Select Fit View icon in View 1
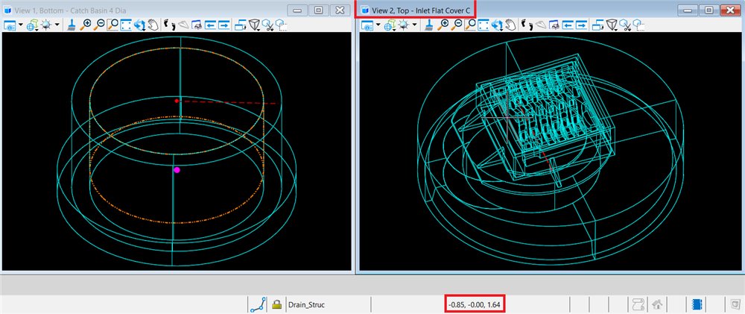 (127, 25)
